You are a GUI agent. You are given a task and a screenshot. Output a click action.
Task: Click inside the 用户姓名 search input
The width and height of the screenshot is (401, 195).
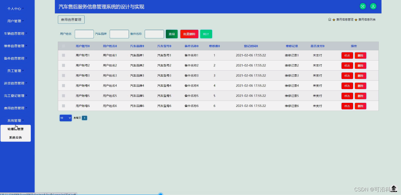84,34
